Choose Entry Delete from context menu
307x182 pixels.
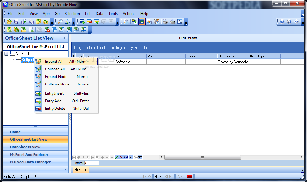coord(66,109)
